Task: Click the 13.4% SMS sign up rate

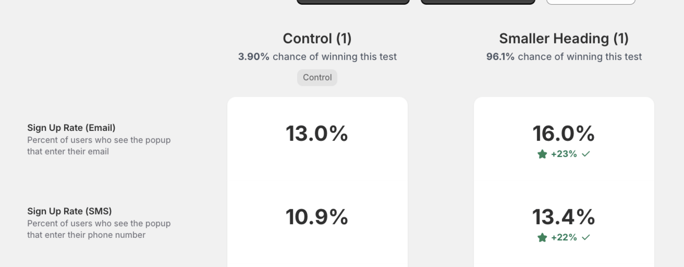Action: [564, 217]
